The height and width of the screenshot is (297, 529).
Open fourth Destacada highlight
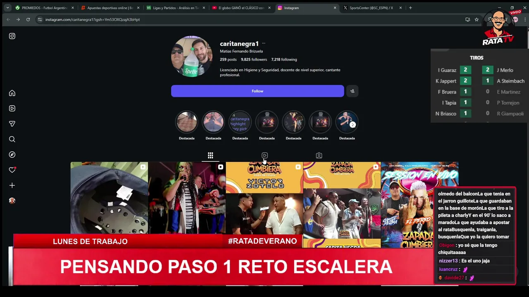(x=267, y=122)
